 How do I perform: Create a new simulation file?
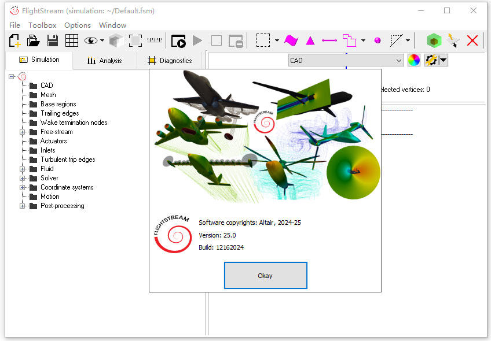click(14, 40)
